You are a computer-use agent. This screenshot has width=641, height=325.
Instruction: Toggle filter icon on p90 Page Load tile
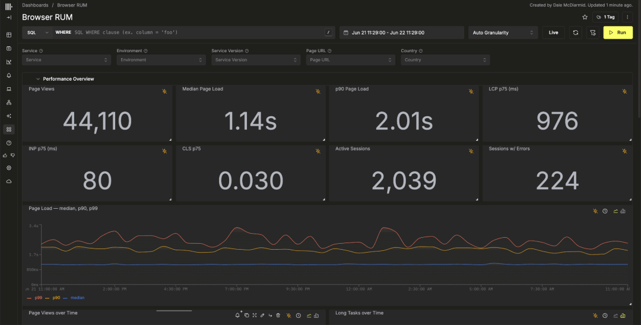[x=471, y=91]
